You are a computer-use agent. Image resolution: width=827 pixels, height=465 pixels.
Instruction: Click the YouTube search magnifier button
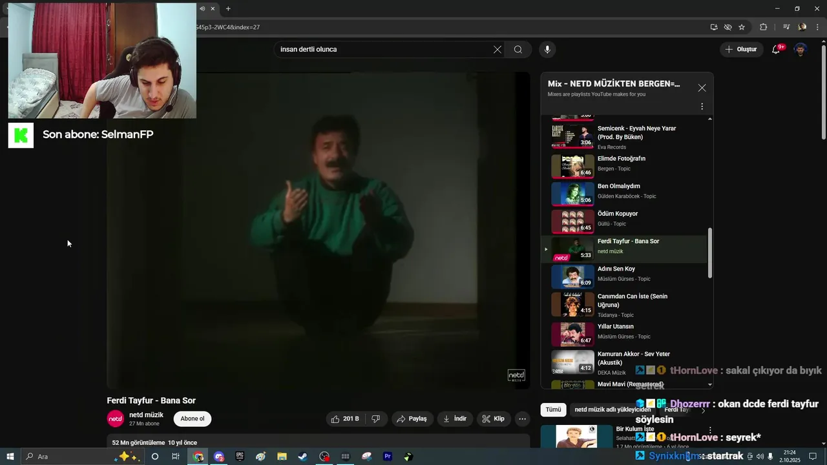point(518,49)
